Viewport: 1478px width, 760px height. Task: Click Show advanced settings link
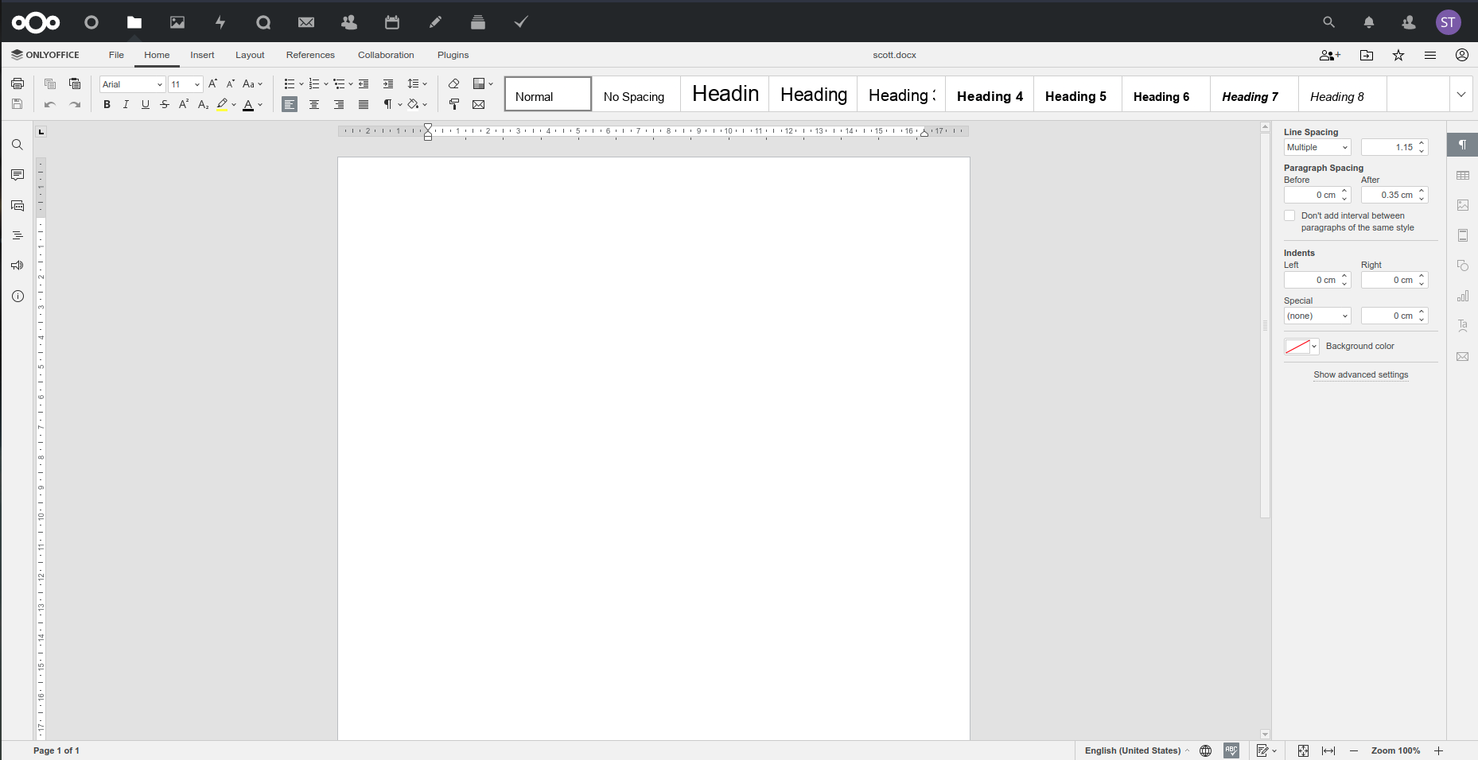point(1360,374)
